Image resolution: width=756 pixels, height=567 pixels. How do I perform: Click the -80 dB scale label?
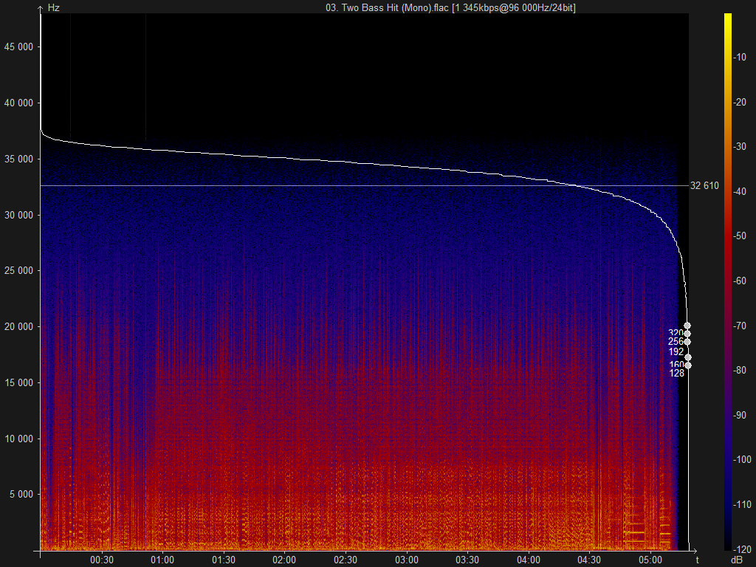740,370
